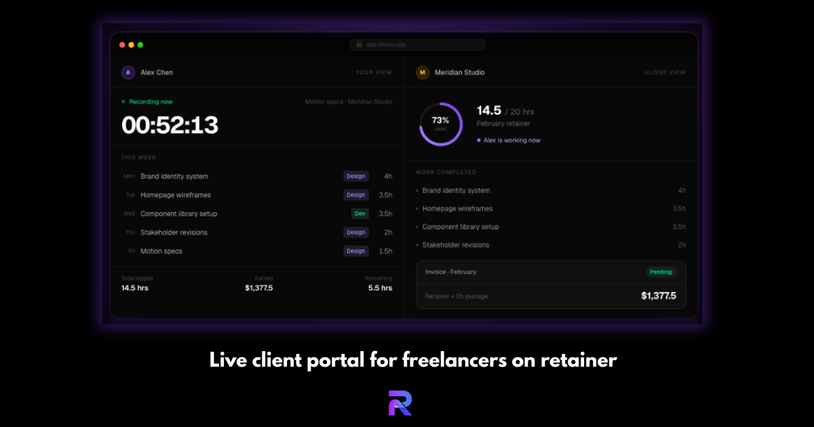
Task: Click the padlock icon in the address bar
Action: [x=359, y=44]
